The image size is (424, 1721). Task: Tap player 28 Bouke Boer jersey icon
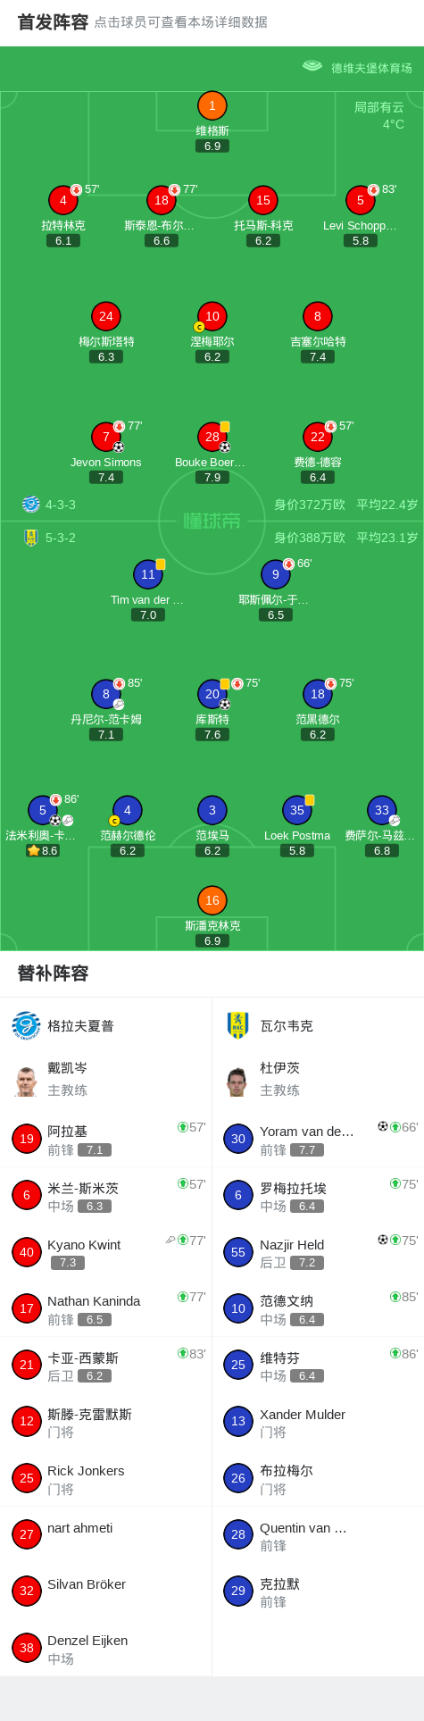point(212,437)
